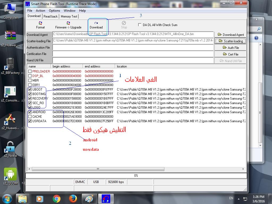Open the Action menu
Viewport: 272px width, 204px height.
[x=40, y=11]
